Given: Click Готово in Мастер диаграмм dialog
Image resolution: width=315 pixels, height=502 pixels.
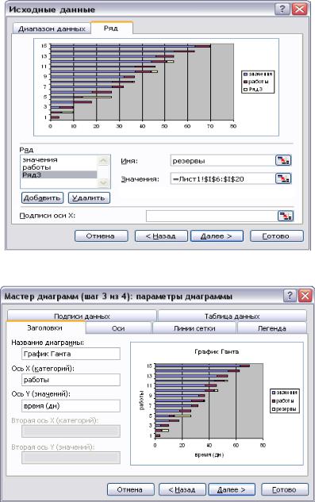Looking at the screenshot, I should pyautogui.click(x=285, y=489).
